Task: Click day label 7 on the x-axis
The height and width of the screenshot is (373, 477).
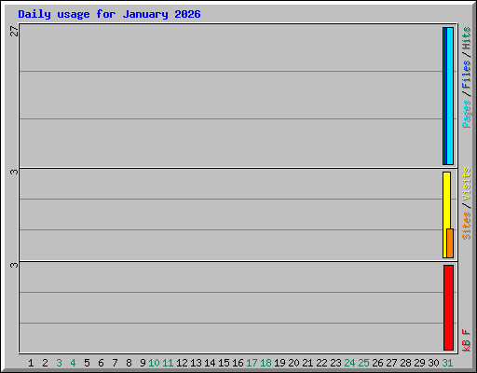Action: coord(115,363)
